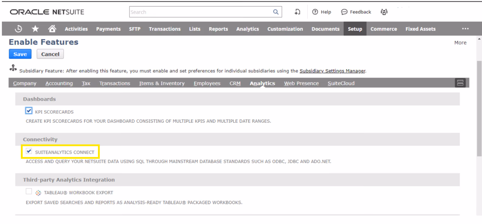Switch to the Web Presence subtab
This screenshot has height=224, width=482.
301,83
